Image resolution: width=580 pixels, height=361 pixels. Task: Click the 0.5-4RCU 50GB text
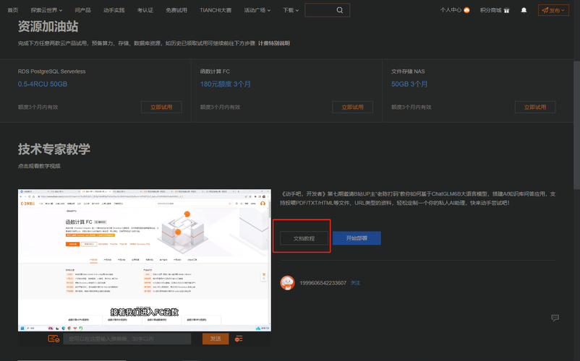[x=43, y=84]
